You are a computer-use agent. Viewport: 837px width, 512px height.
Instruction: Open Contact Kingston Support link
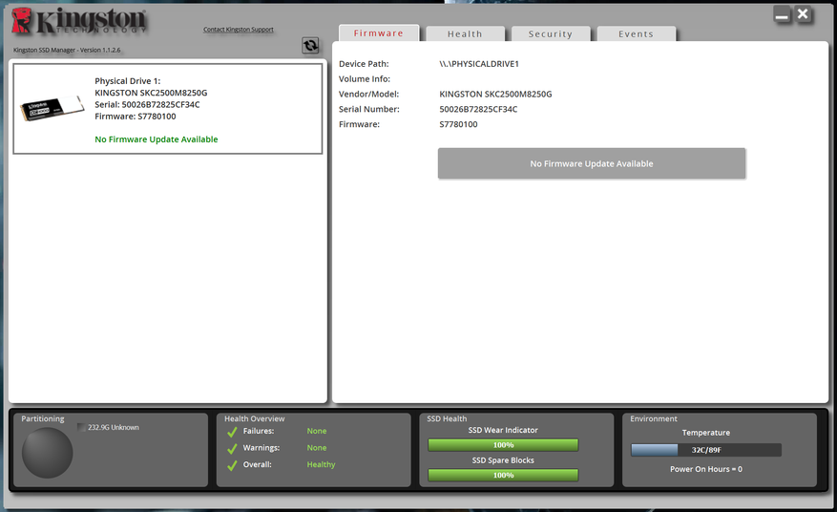click(x=239, y=30)
